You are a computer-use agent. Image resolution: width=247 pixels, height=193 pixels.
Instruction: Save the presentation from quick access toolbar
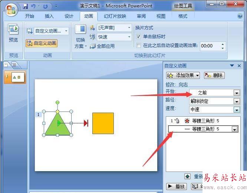pyautogui.click(x=25, y=6)
